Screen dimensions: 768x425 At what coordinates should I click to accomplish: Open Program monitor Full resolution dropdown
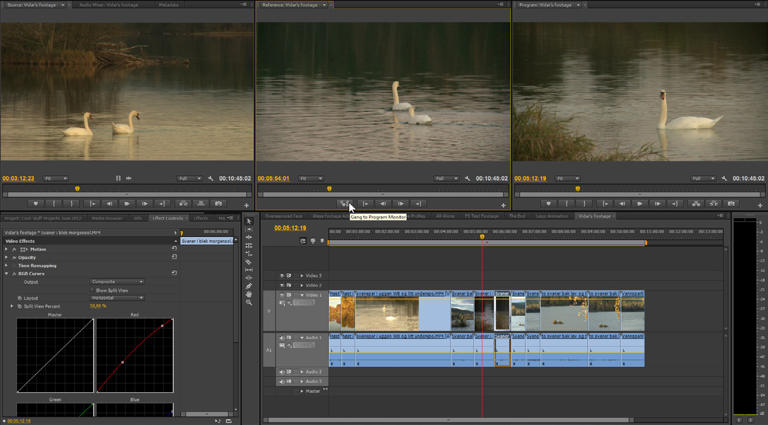[x=703, y=178]
